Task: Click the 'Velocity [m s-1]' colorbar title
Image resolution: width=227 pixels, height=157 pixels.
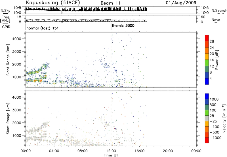Action: [224, 118]
